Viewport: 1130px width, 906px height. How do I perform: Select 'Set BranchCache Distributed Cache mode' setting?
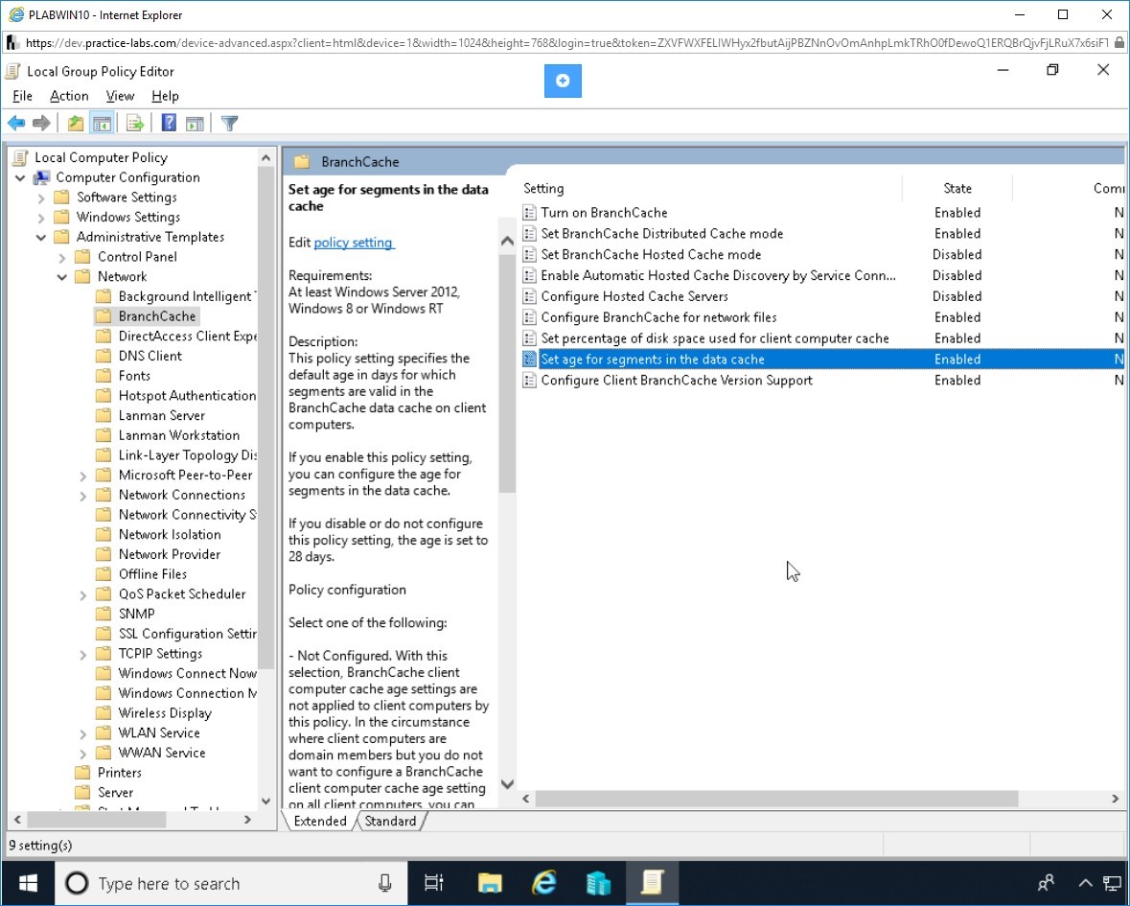(661, 234)
